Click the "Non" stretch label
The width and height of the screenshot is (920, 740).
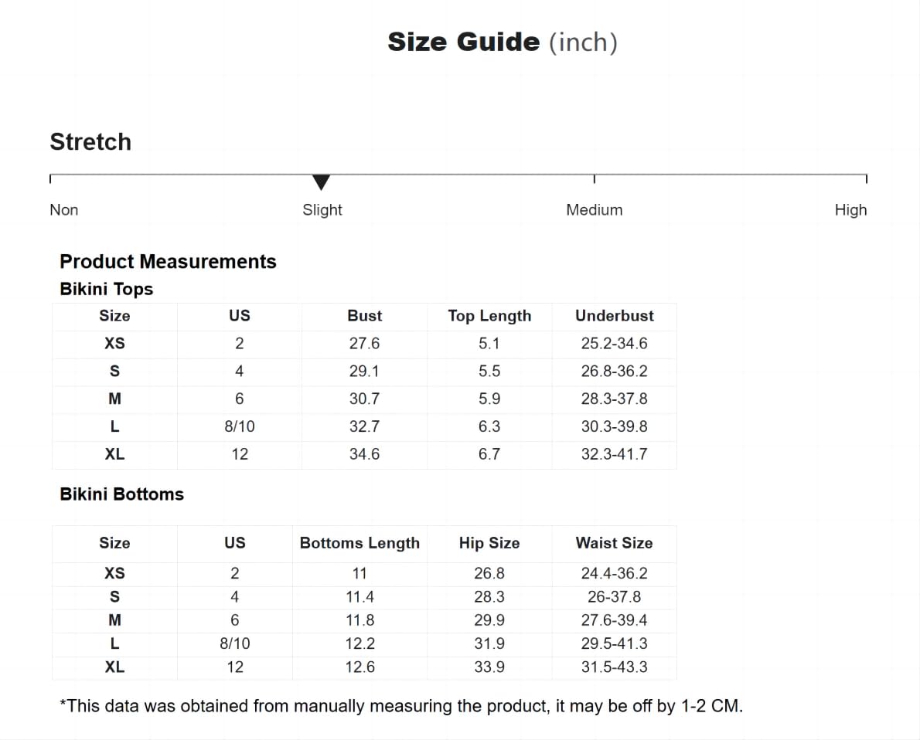coord(64,210)
